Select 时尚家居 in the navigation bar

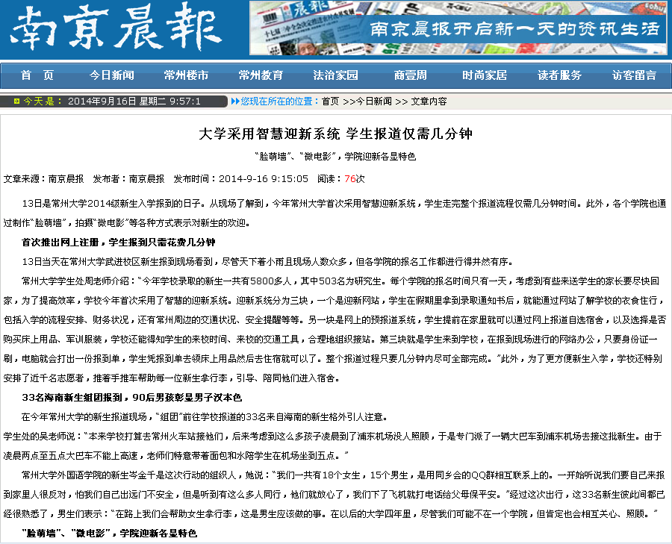click(485, 75)
